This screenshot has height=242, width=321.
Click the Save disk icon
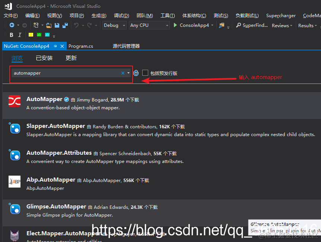click(x=57, y=25)
